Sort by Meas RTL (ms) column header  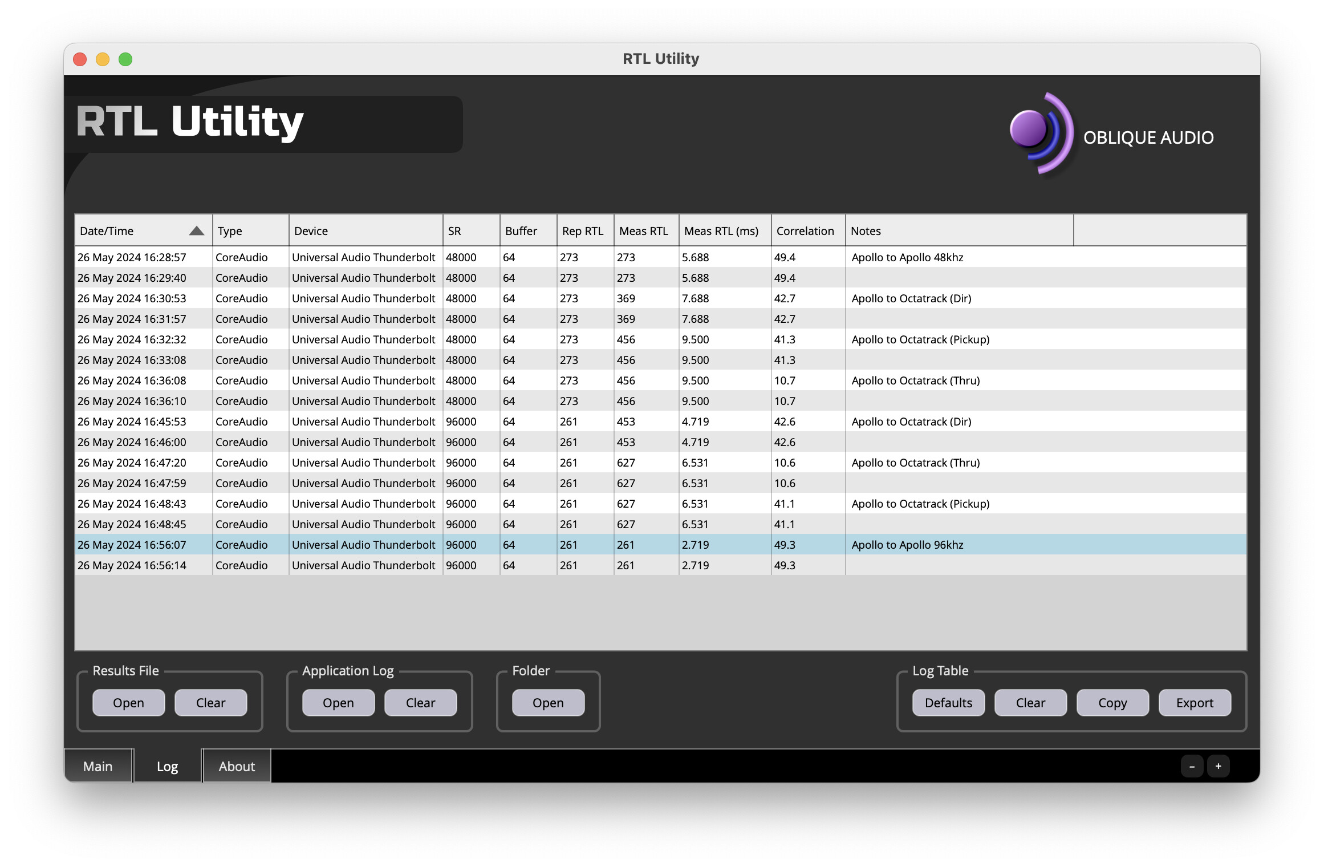(721, 231)
